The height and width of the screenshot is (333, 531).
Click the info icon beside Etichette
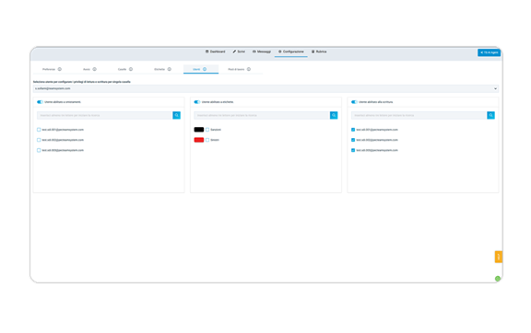170,69
